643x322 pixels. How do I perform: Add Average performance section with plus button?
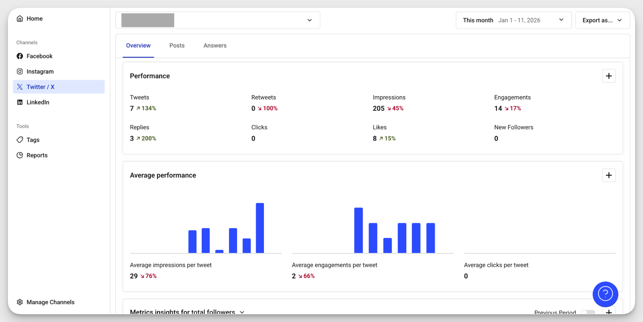tap(609, 175)
